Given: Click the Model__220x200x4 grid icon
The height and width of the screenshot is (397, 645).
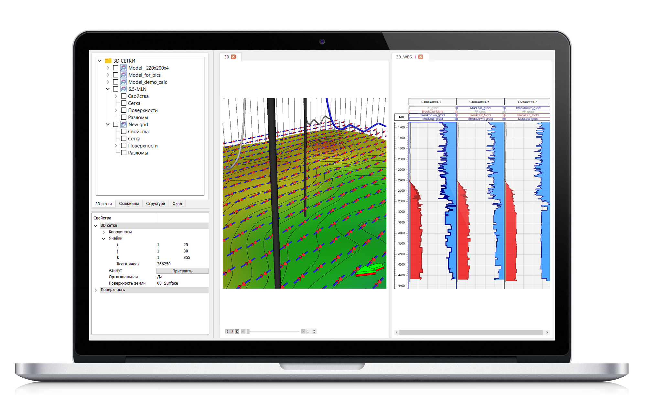Looking at the screenshot, I should click(x=123, y=68).
